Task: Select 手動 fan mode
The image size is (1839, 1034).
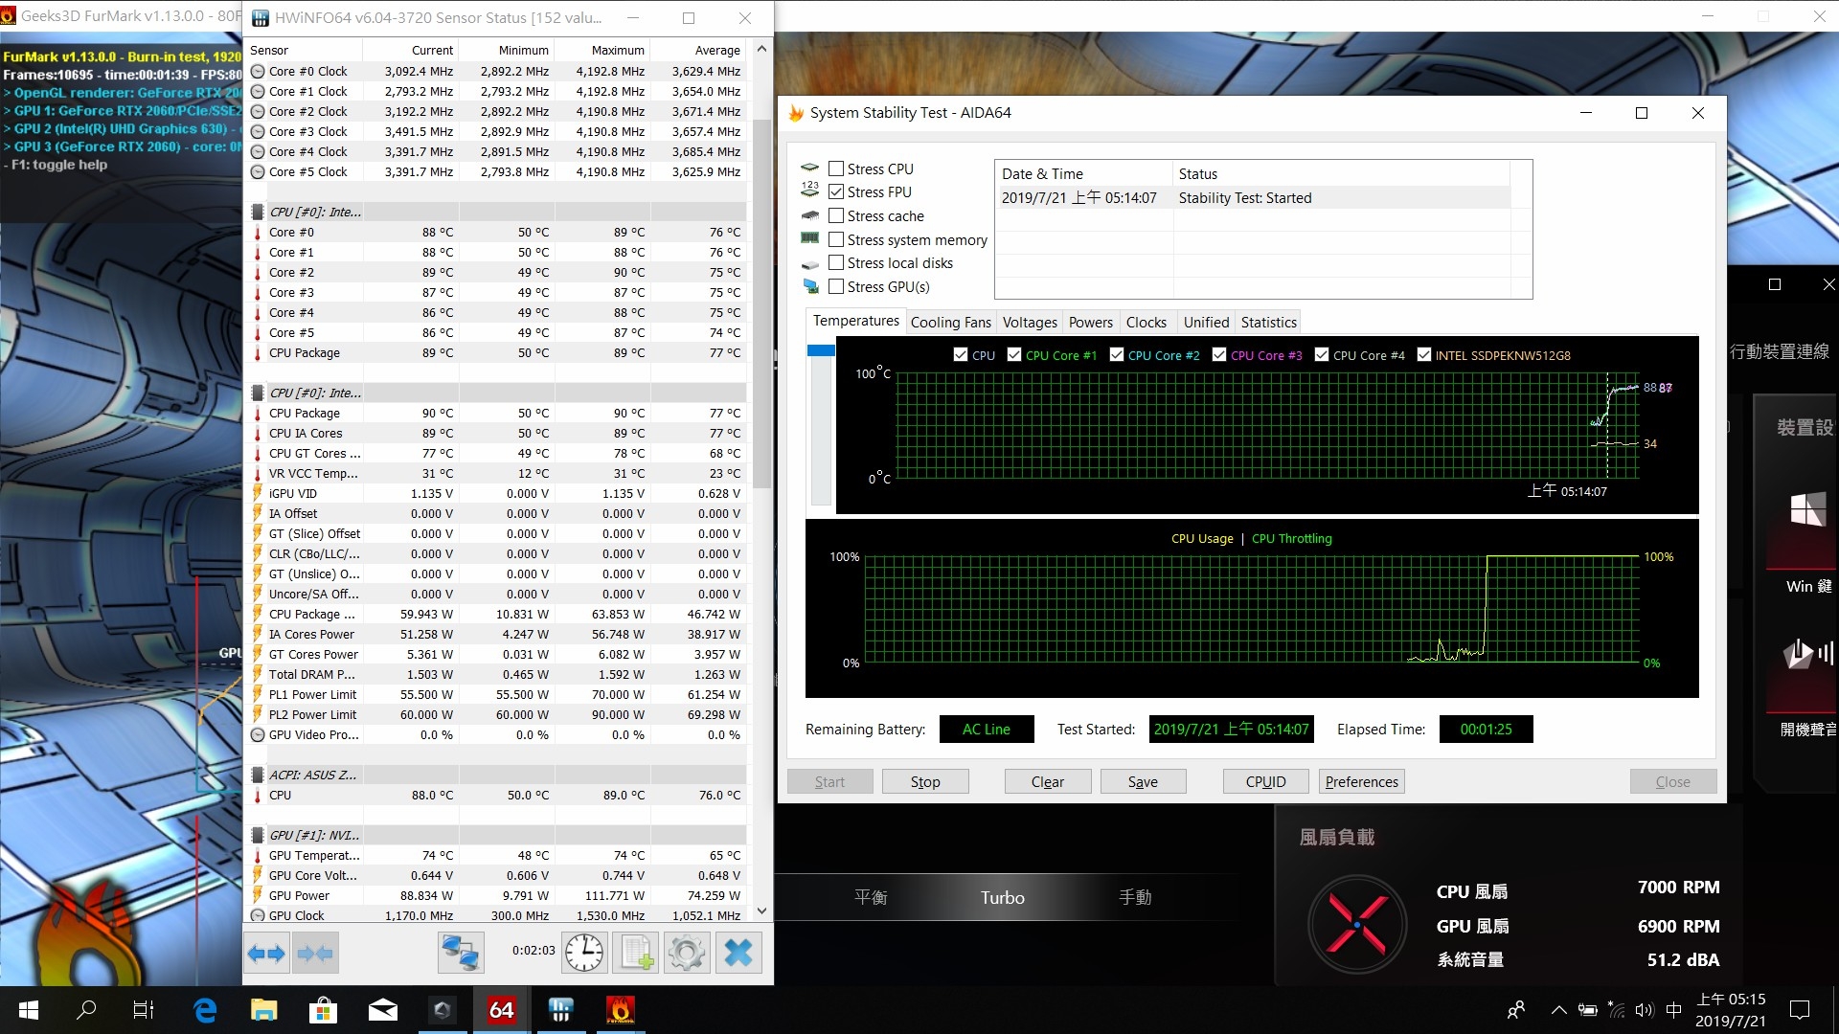Action: (1135, 897)
